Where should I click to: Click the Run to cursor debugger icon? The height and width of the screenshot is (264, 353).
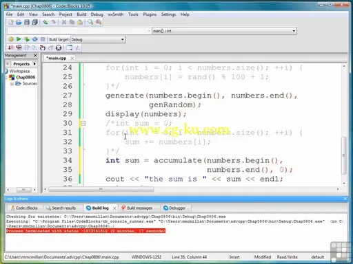[19, 47]
